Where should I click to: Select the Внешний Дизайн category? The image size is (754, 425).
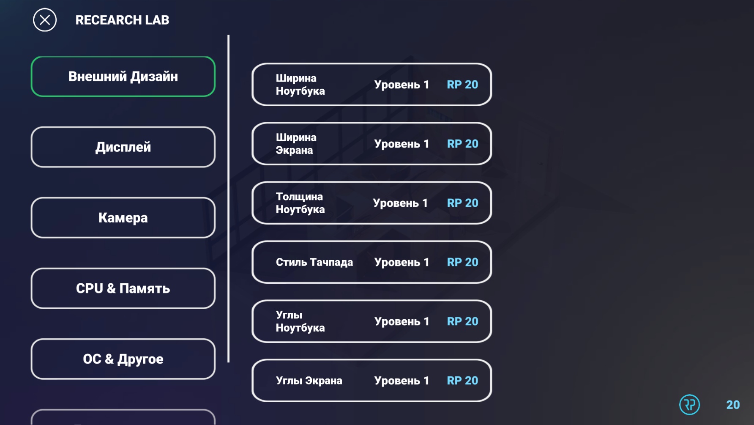(x=123, y=77)
